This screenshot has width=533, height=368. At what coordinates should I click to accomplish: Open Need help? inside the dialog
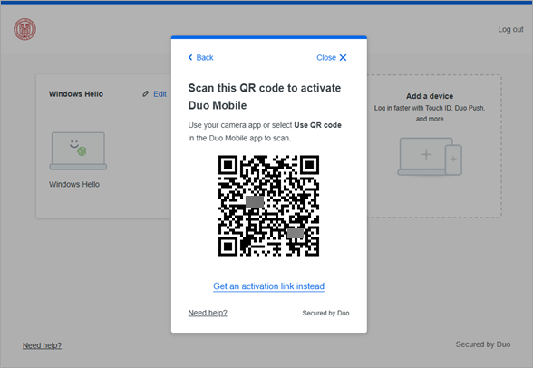208,313
